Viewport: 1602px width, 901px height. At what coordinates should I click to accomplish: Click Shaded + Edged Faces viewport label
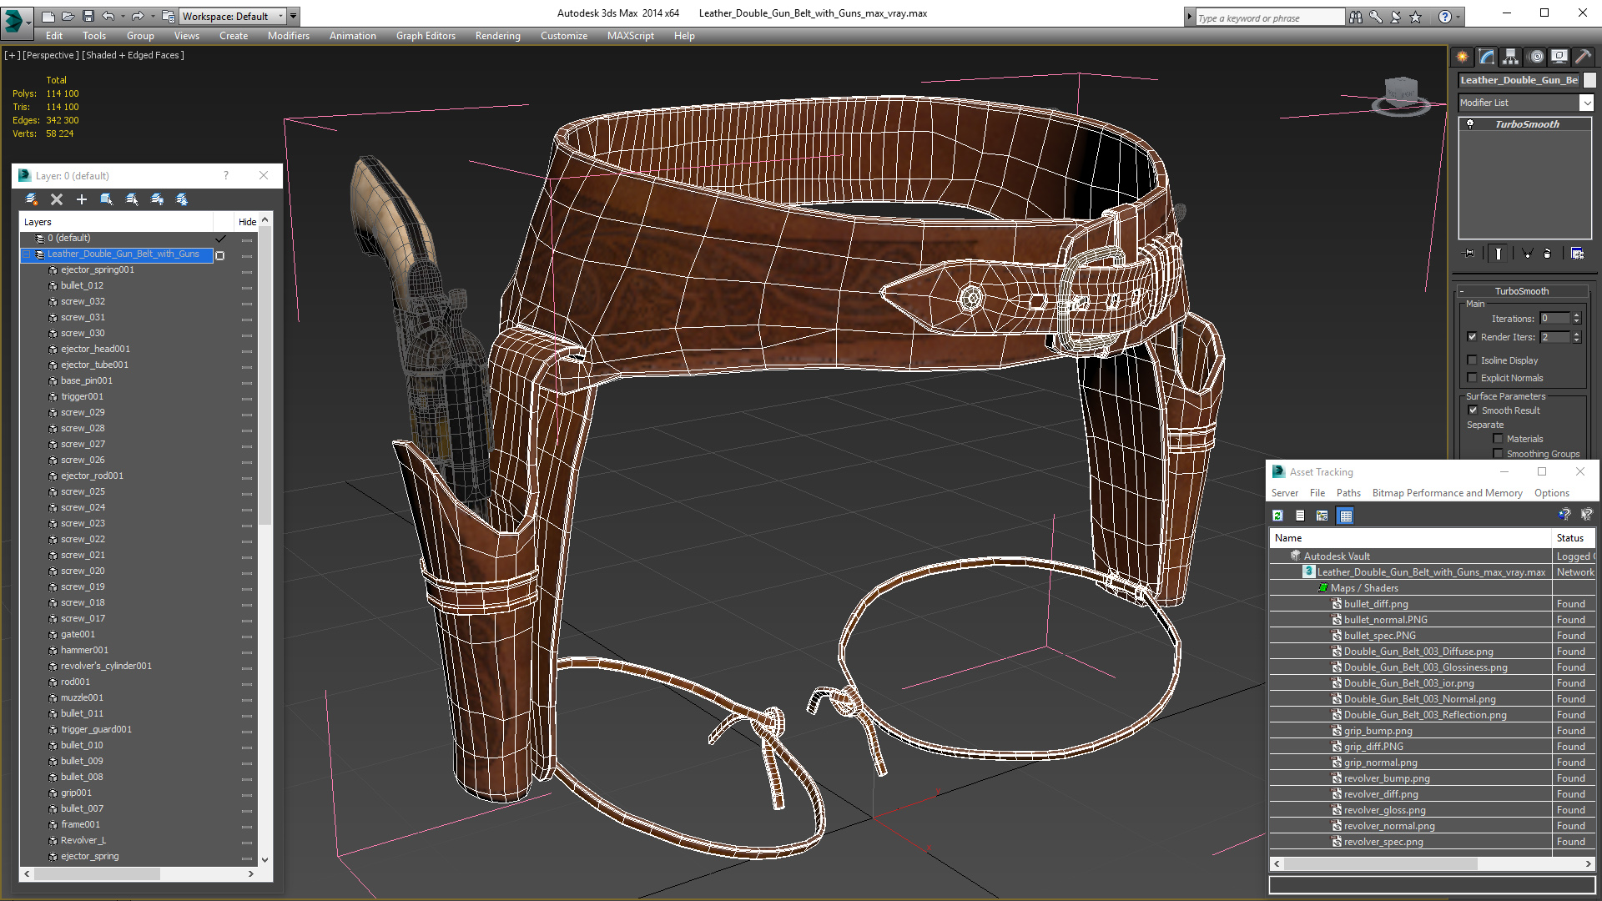[133, 55]
